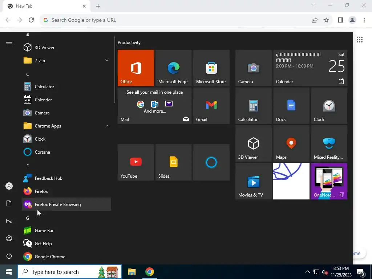372x279 pixels.
Task: Open the notification center icon
Action: coord(361,272)
